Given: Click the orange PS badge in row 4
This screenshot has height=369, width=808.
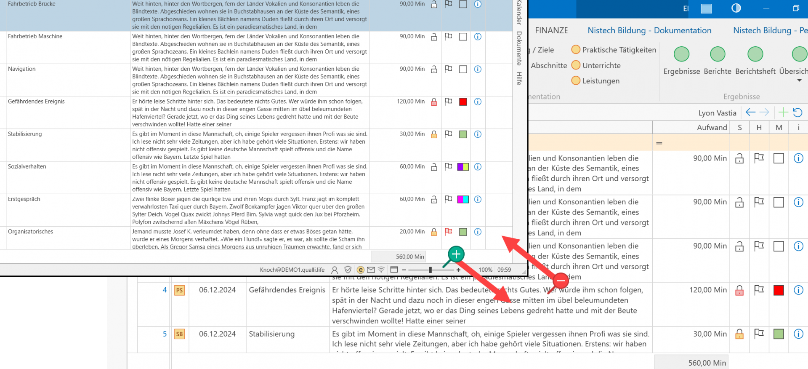Looking at the screenshot, I should pyautogui.click(x=180, y=290).
